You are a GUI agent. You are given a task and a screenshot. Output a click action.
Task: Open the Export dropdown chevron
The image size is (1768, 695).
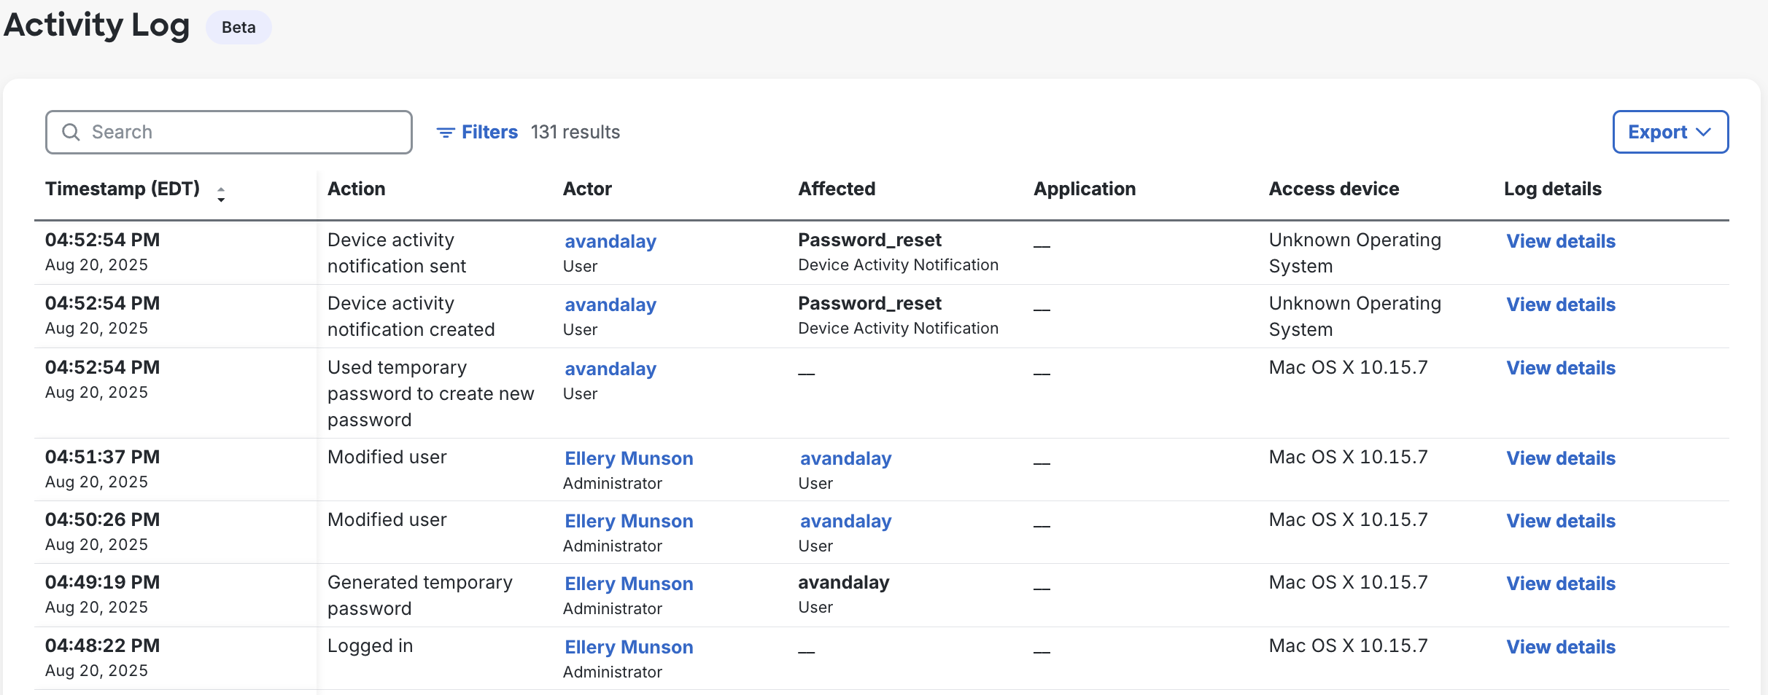click(1705, 132)
